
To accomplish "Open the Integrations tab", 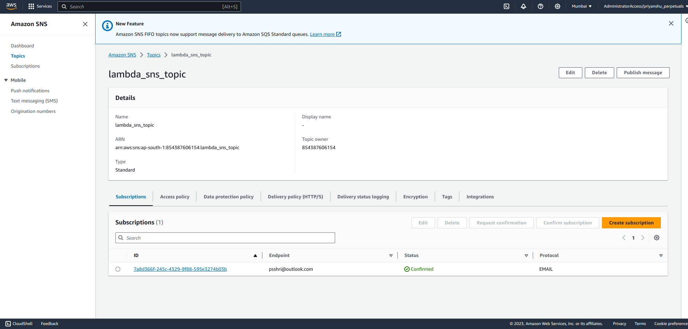I will coord(480,197).
